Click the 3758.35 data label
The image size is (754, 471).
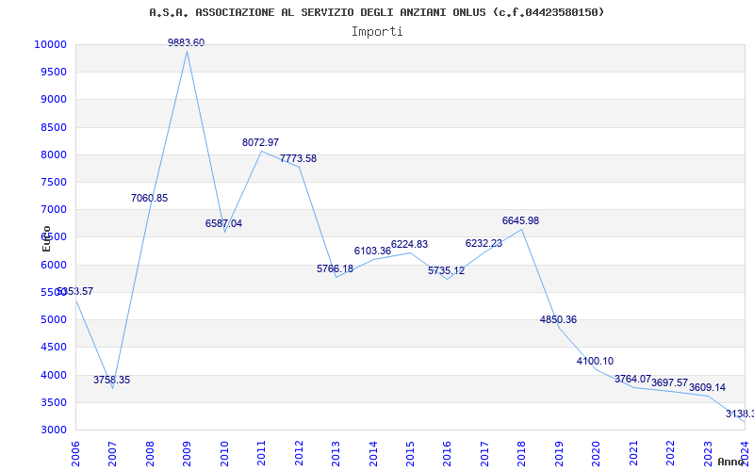click(x=111, y=380)
